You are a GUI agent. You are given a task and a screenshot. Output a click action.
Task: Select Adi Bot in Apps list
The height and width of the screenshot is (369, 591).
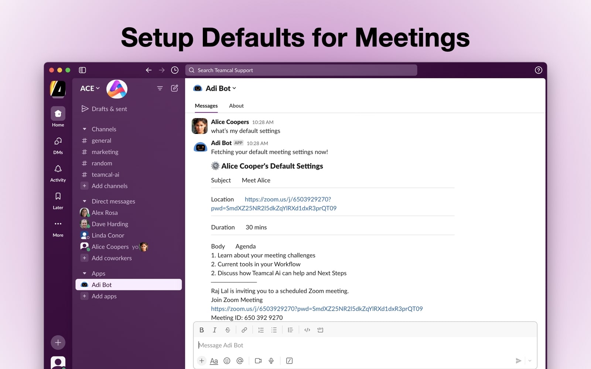129,285
